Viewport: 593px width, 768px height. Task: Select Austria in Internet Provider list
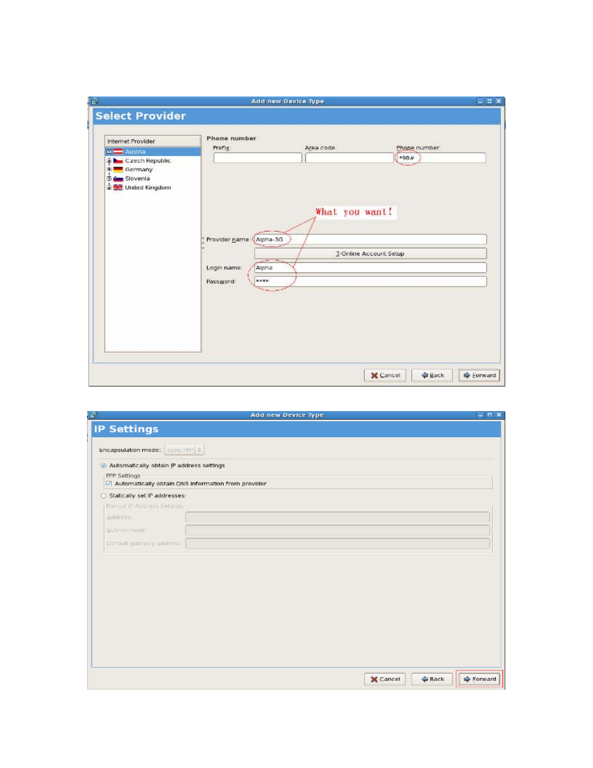[x=153, y=152]
